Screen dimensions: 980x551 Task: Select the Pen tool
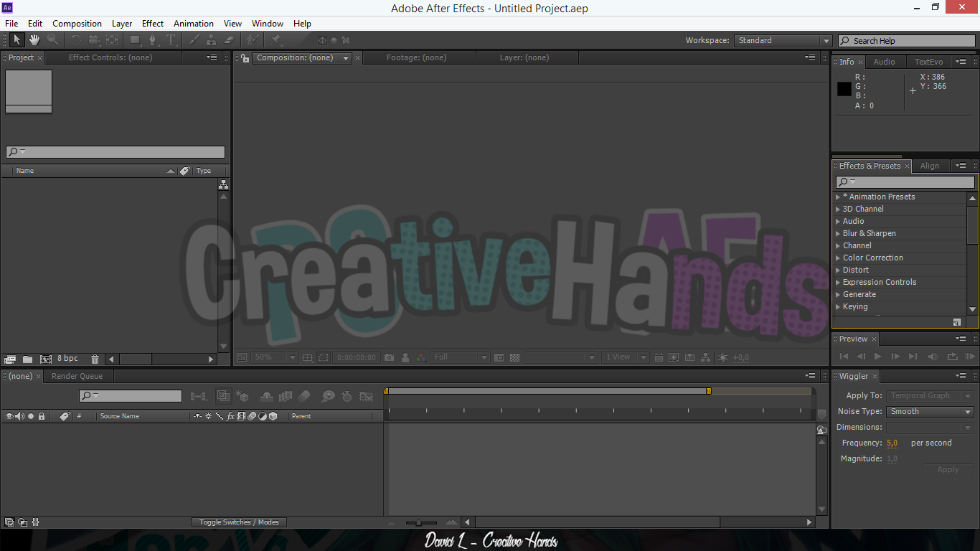pos(152,40)
